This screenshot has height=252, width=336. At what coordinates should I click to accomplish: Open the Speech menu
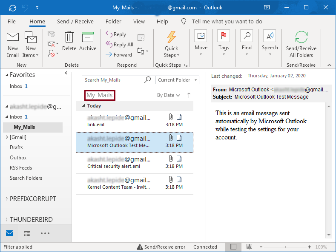coord(270,43)
